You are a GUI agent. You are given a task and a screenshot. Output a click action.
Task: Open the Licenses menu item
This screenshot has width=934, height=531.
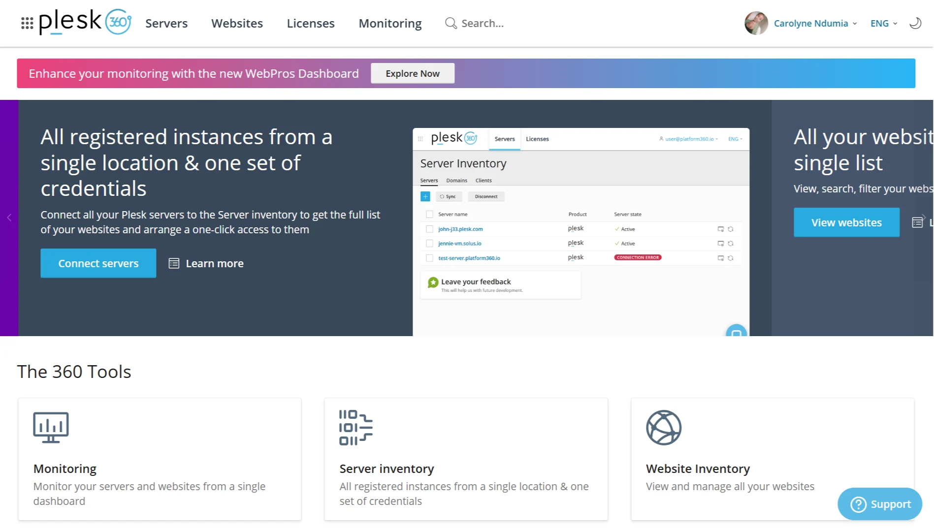pyautogui.click(x=311, y=23)
